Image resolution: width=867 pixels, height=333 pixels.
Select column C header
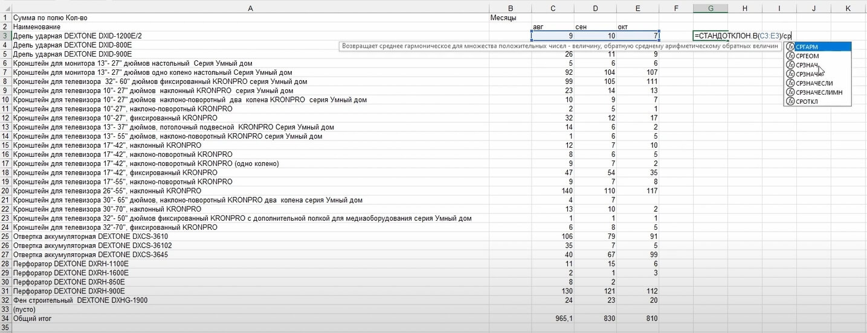coord(553,8)
